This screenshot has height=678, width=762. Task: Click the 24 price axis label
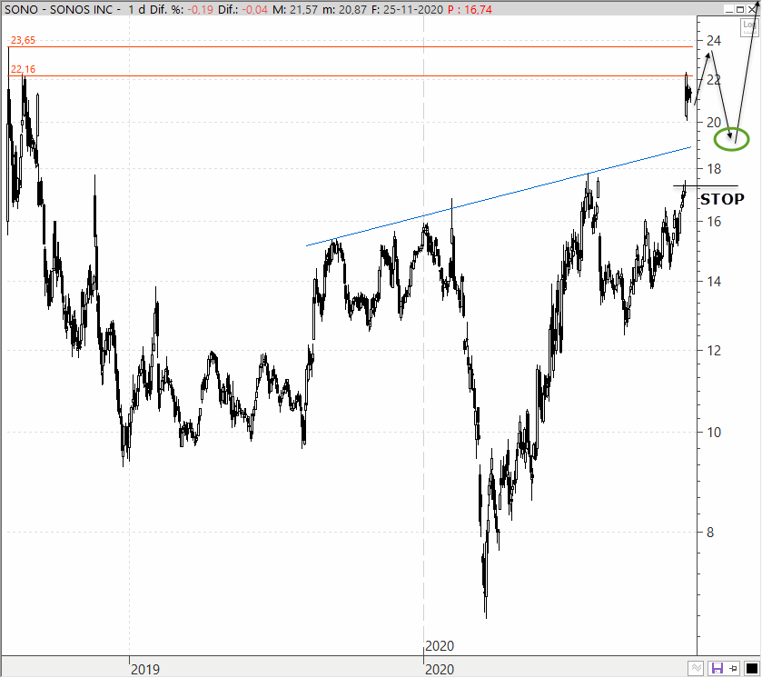[714, 41]
